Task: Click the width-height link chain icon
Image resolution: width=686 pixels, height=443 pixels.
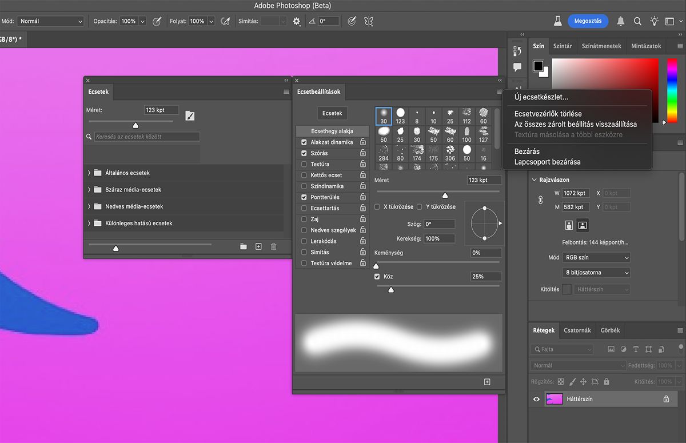Action: (540, 200)
